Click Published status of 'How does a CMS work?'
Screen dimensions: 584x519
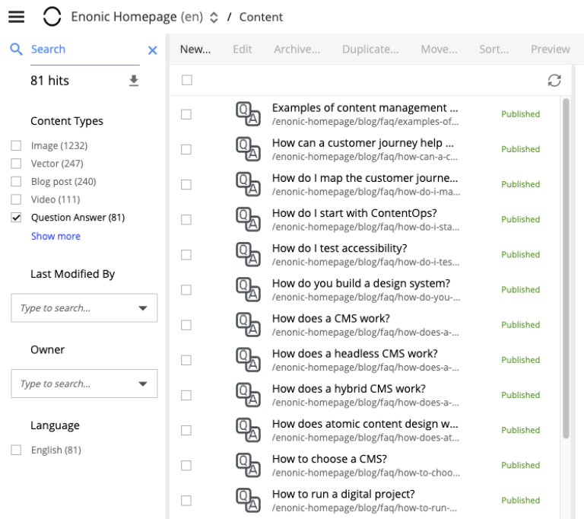point(520,325)
